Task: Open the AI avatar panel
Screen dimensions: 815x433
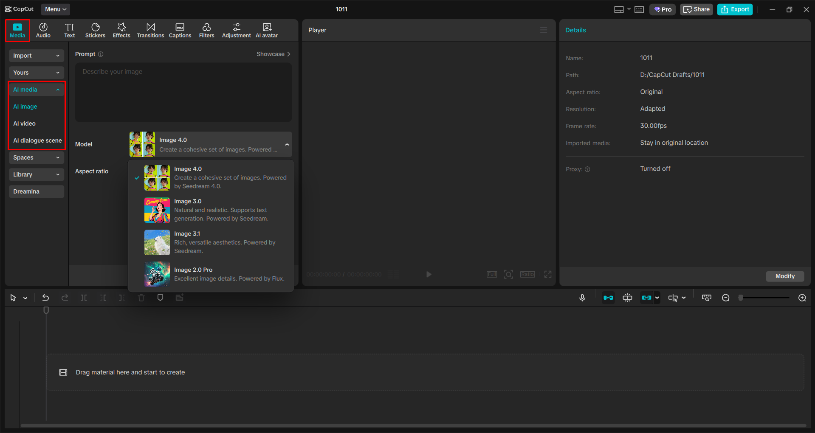Action: click(266, 30)
